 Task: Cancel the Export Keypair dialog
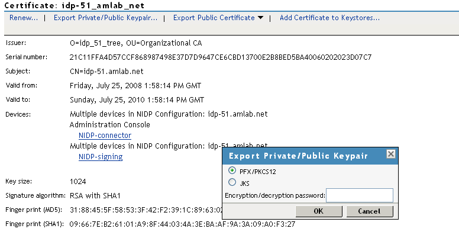[x=370, y=211]
